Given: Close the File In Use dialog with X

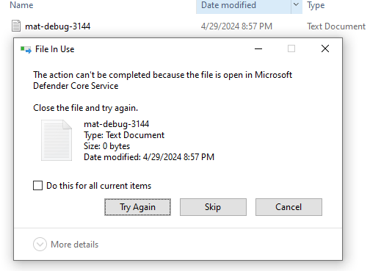Looking at the screenshot, I should [325, 48].
